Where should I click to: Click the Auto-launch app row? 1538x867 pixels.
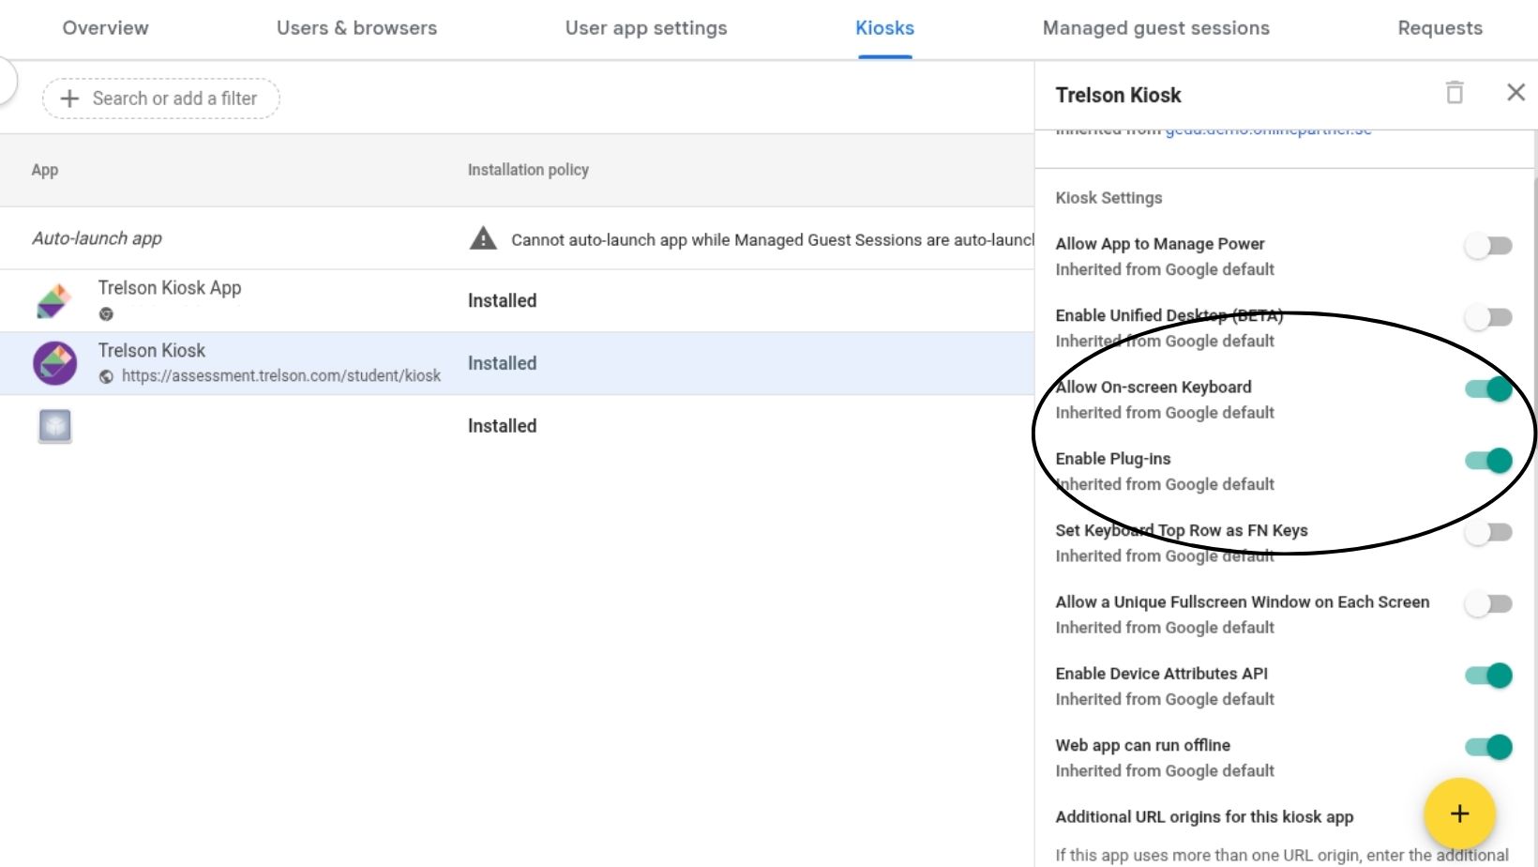click(517, 238)
